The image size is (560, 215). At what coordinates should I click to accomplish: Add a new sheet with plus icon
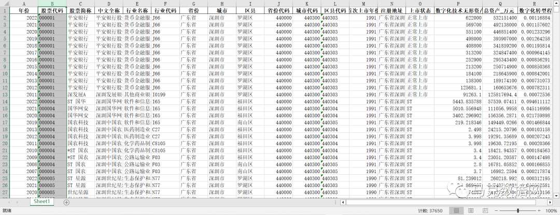click(x=66, y=202)
